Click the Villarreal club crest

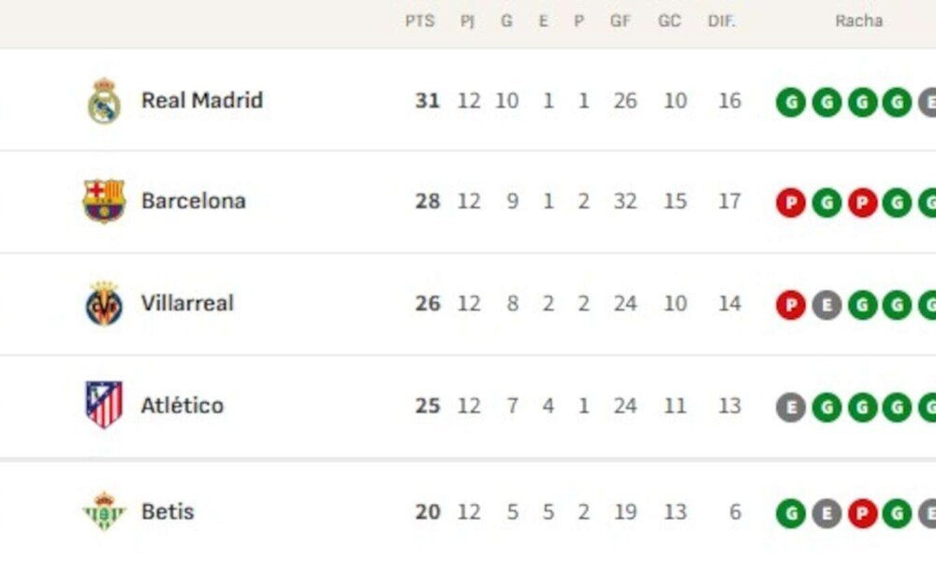pos(104,304)
